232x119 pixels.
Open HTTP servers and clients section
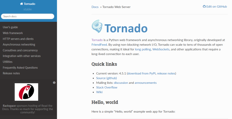[x=18, y=39]
